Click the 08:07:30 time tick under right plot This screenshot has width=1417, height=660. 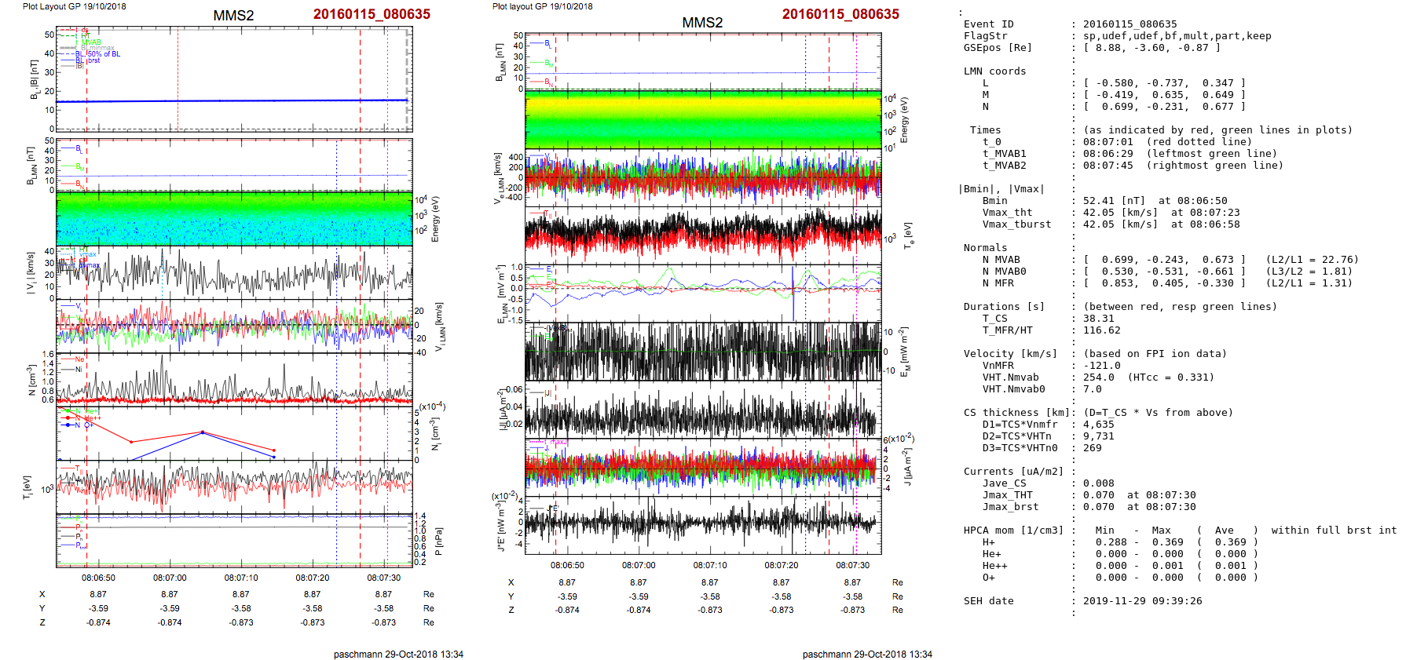coord(852,565)
